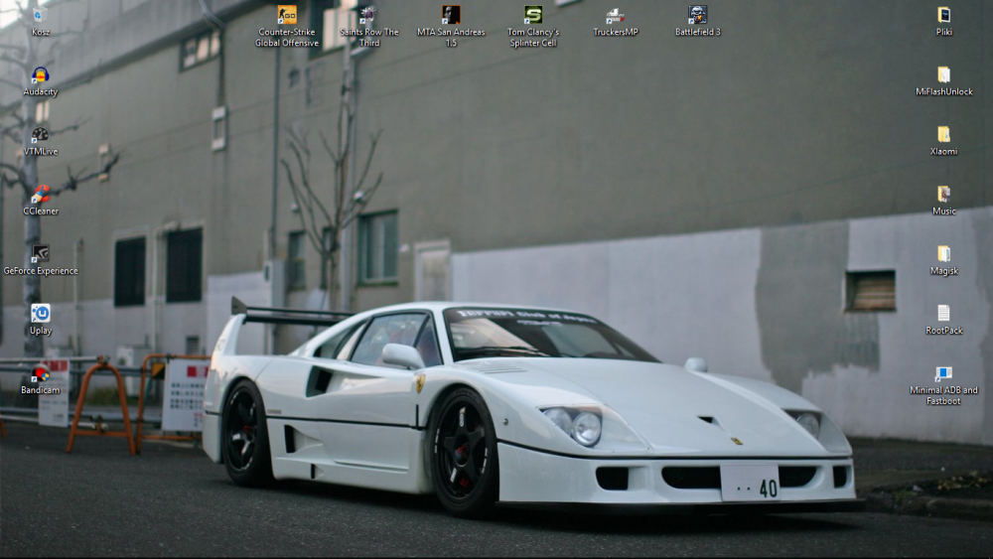Click the Magisk folder icon
The width and height of the screenshot is (993, 559).
(x=943, y=254)
